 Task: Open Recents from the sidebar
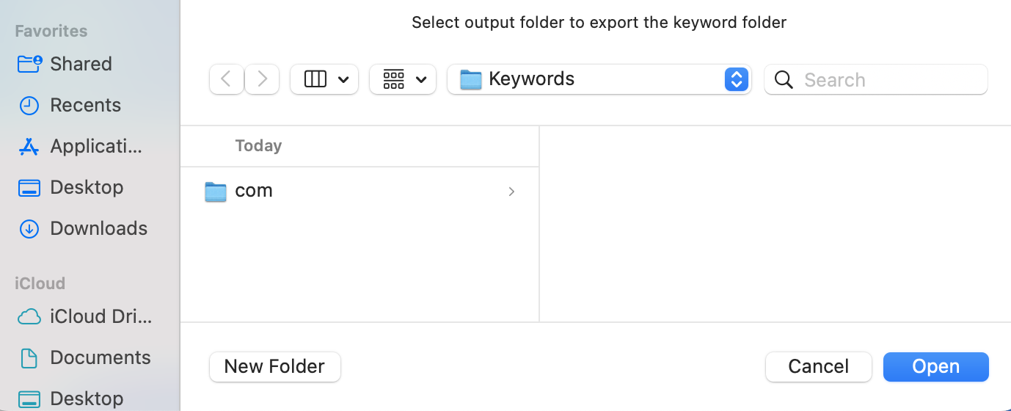tap(85, 105)
